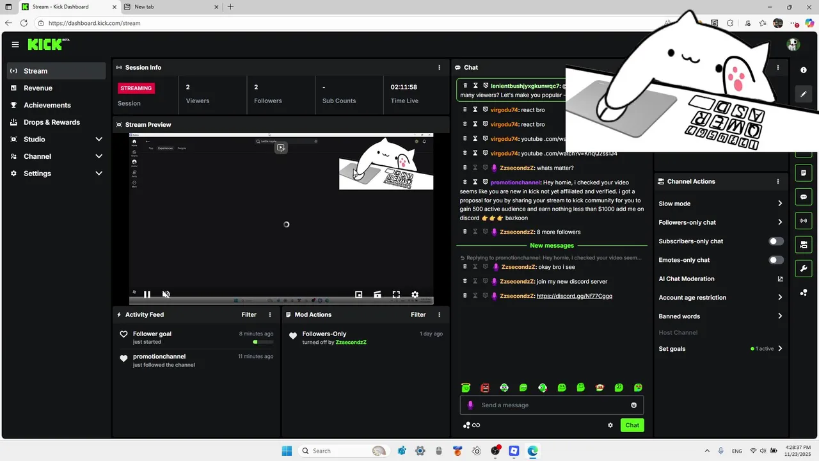Open AI Chat Moderation external link icon
The image size is (819, 461).
pyautogui.click(x=780, y=279)
